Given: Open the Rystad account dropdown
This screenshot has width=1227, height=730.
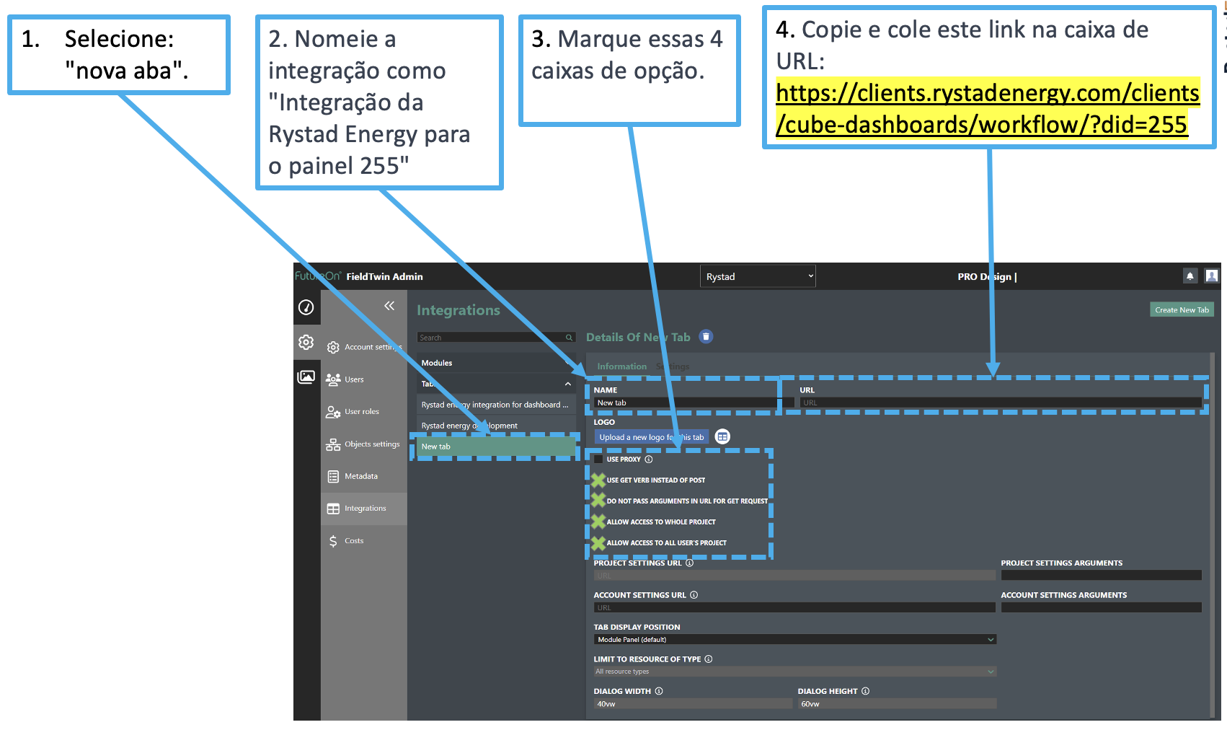Looking at the screenshot, I should 758,276.
